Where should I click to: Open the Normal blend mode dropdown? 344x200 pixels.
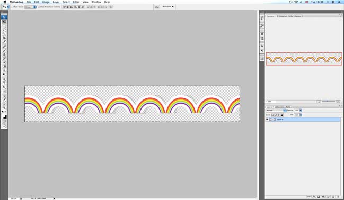276,111
